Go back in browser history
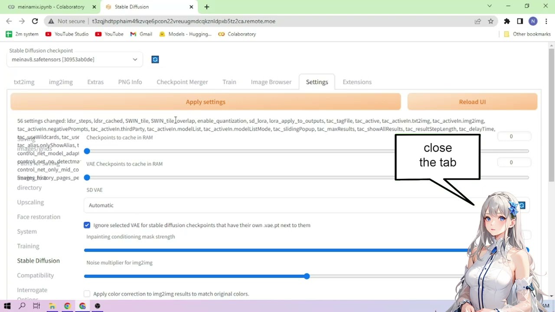555x312 pixels. (x=9, y=21)
